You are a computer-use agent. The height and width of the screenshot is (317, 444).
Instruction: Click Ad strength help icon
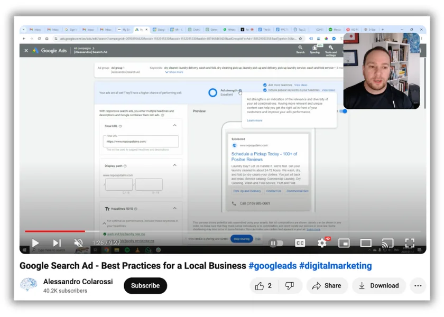(240, 90)
